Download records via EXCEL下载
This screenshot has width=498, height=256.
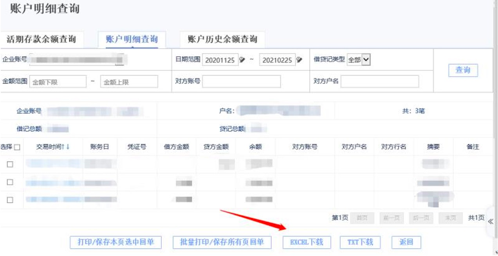pos(307,242)
